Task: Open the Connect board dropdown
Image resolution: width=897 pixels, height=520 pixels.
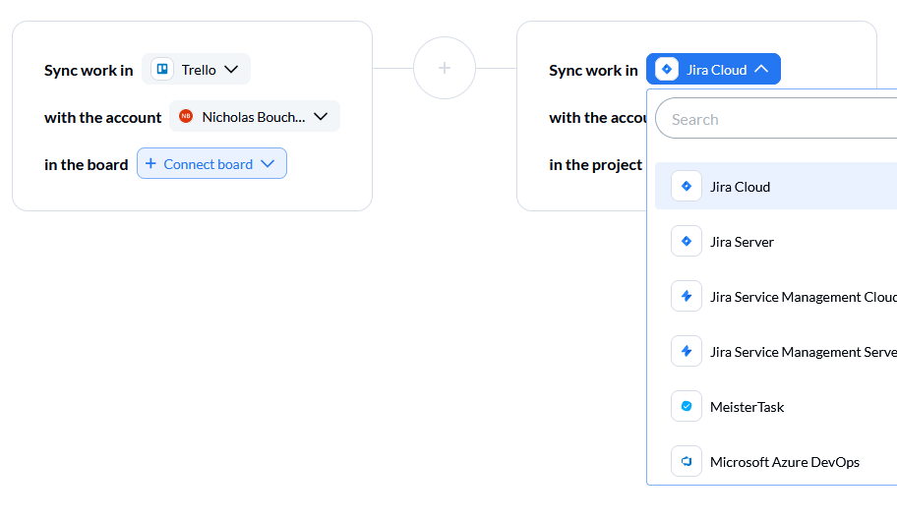Action: click(x=211, y=163)
